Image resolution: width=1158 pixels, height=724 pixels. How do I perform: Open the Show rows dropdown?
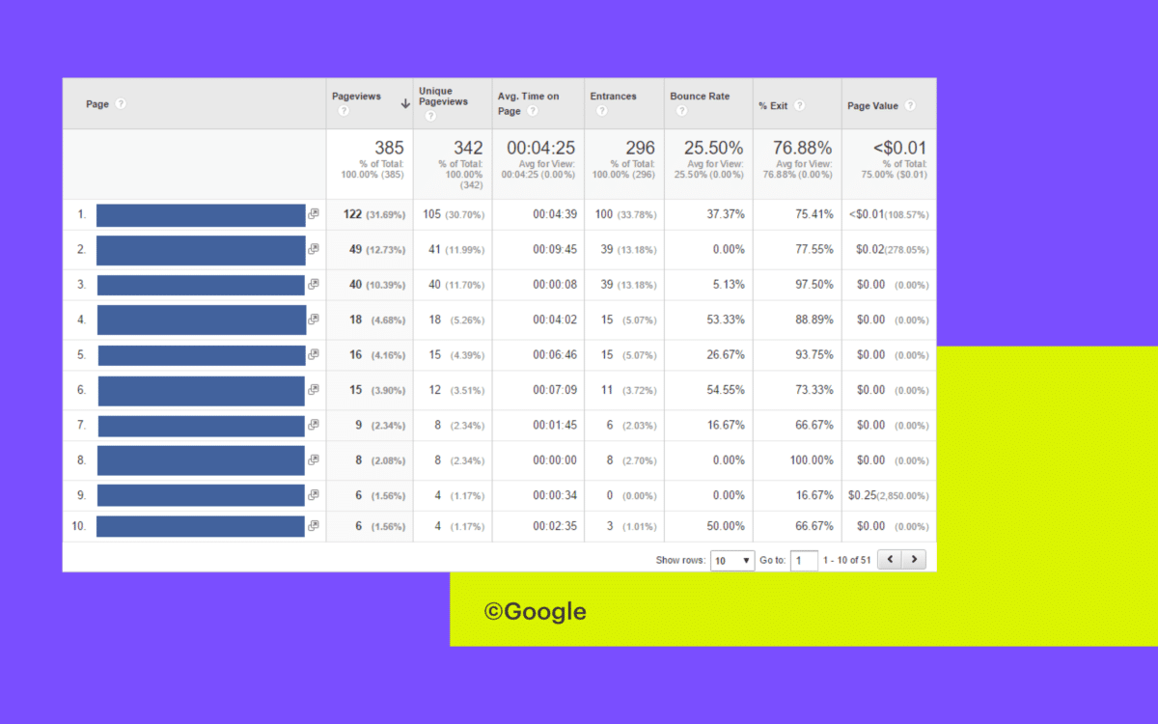coord(732,560)
